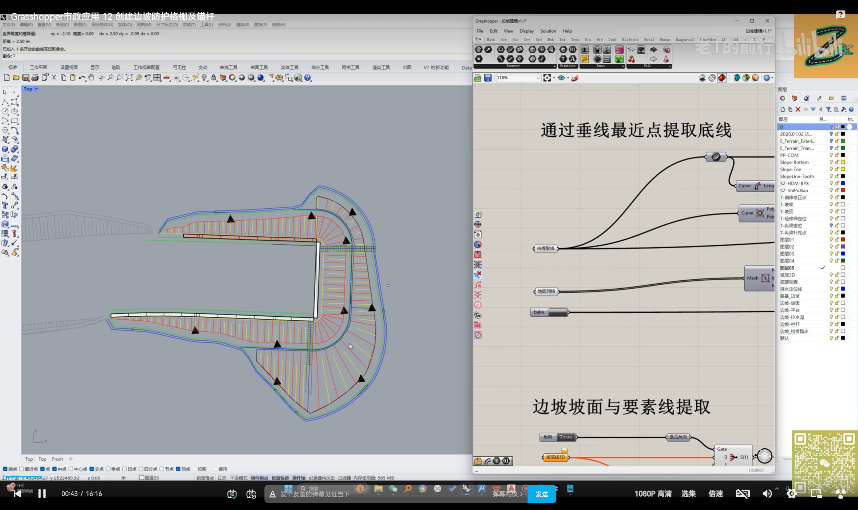Click the Rhino save icon
Viewport: 858px width, 510px height.
[26, 78]
